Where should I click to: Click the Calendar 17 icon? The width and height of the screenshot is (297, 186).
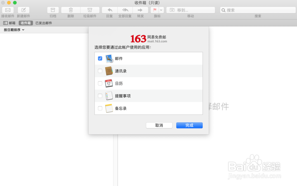pos(109,83)
